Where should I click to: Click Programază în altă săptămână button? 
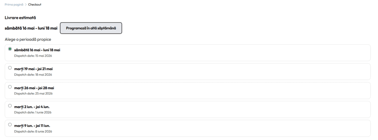[x=91, y=28]
